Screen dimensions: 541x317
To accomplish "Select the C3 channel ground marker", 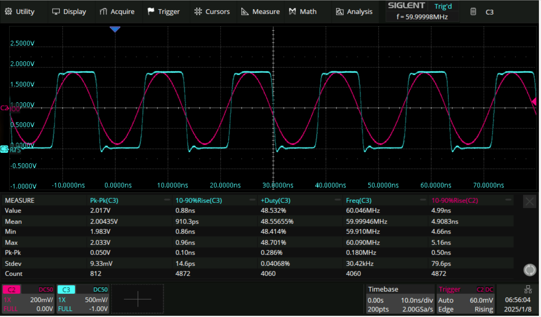I will click(4, 149).
